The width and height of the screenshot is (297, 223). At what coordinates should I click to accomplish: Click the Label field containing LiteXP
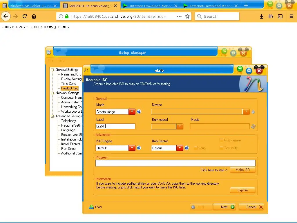point(115,126)
